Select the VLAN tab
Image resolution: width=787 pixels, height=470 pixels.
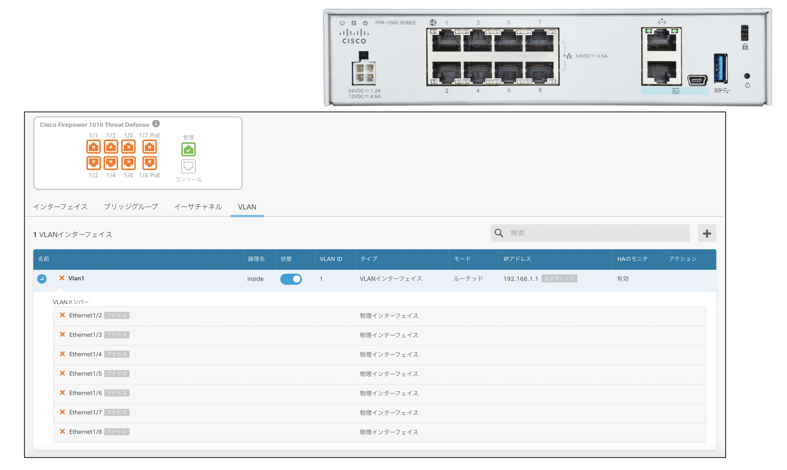[x=247, y=207]
